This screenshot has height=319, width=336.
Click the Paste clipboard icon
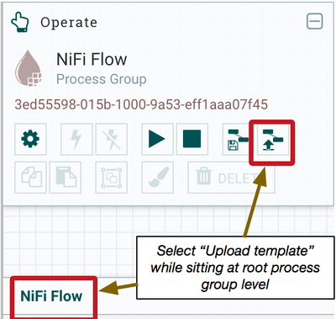[66, 178]
